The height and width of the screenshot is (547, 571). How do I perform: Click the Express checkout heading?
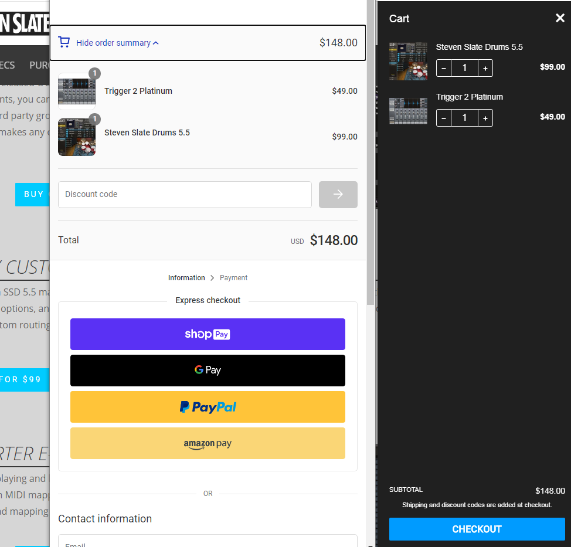click(x=208, y=300)
